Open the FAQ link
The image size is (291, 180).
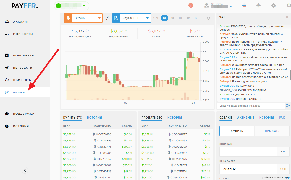pyautogui.click(x=282, y=118)
